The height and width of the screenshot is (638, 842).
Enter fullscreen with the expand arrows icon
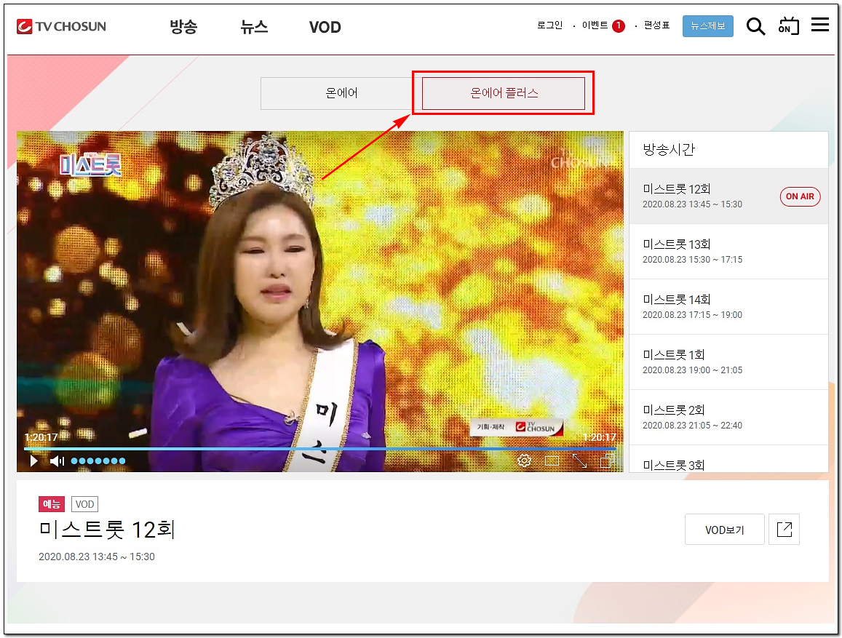[579, 460]
